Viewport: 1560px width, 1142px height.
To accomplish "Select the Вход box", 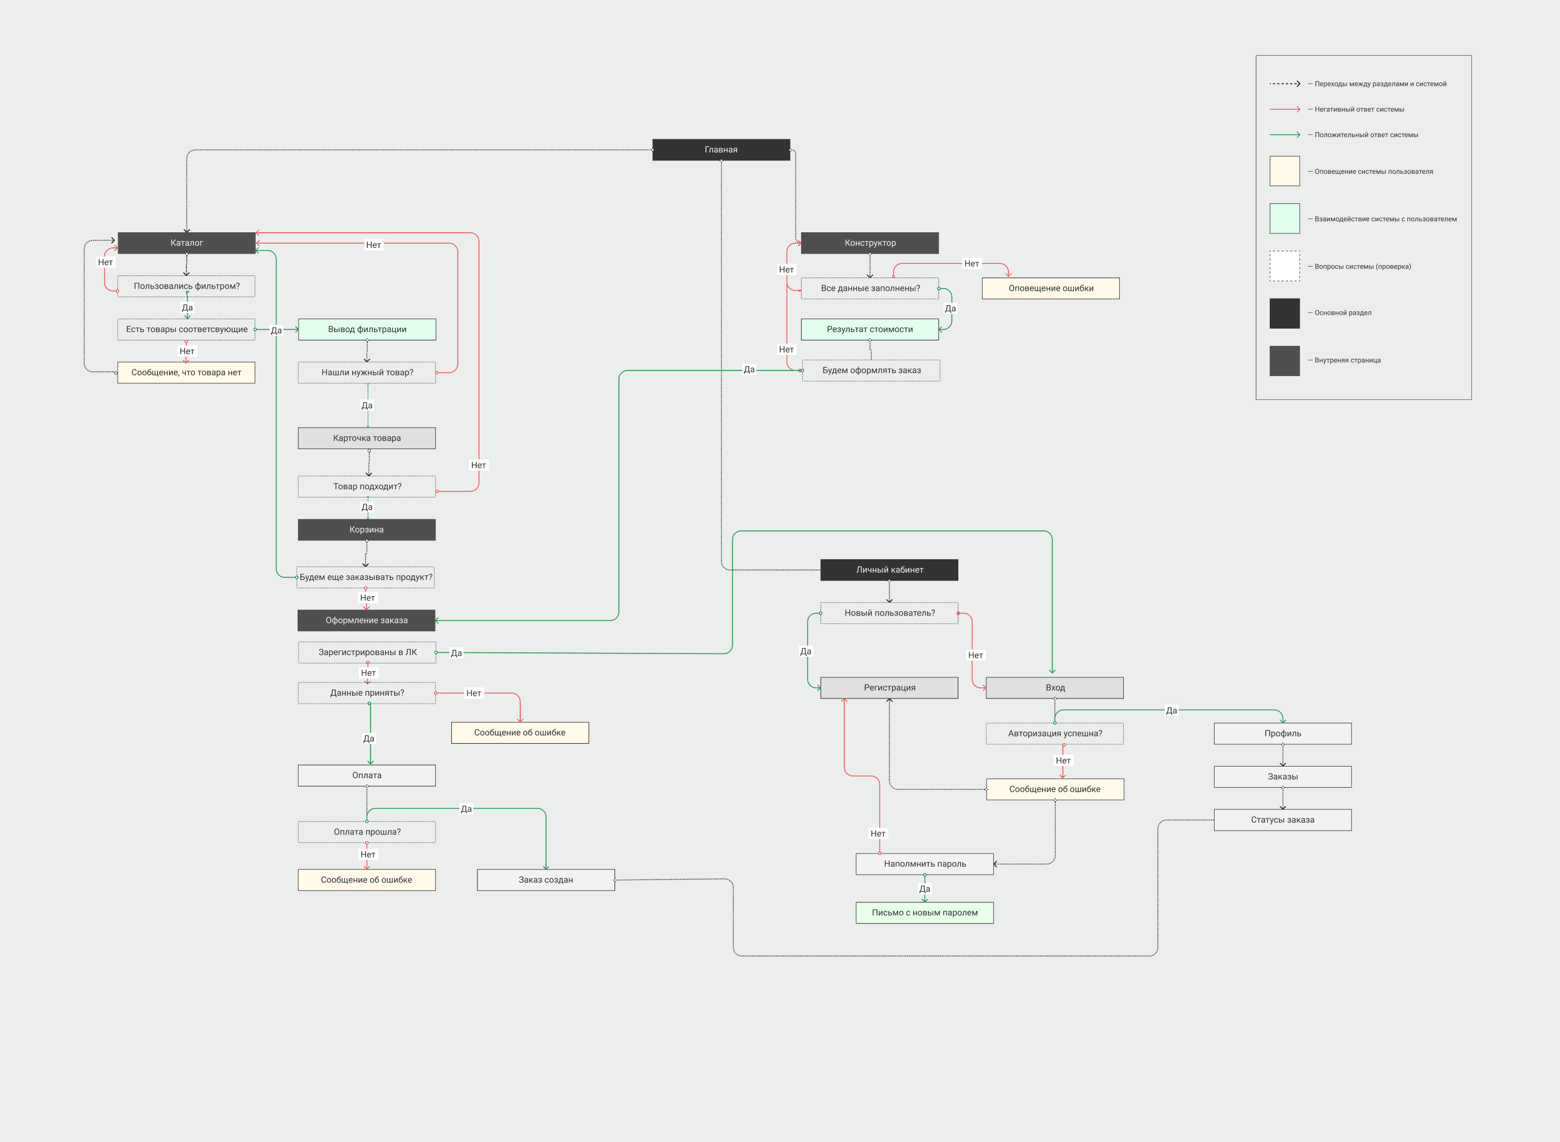I will coord(1055,688).
